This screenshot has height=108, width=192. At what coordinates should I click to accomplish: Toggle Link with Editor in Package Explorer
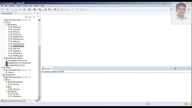[x=29, y=17]
